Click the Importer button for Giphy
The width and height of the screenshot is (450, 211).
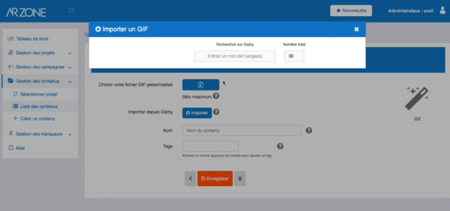tap(197, 113)
